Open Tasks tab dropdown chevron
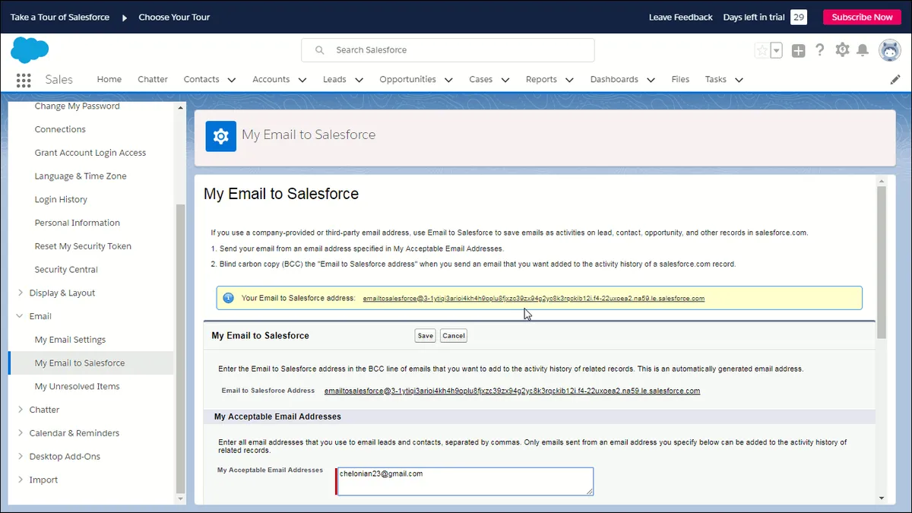912x513 pixels. point(739,80)
